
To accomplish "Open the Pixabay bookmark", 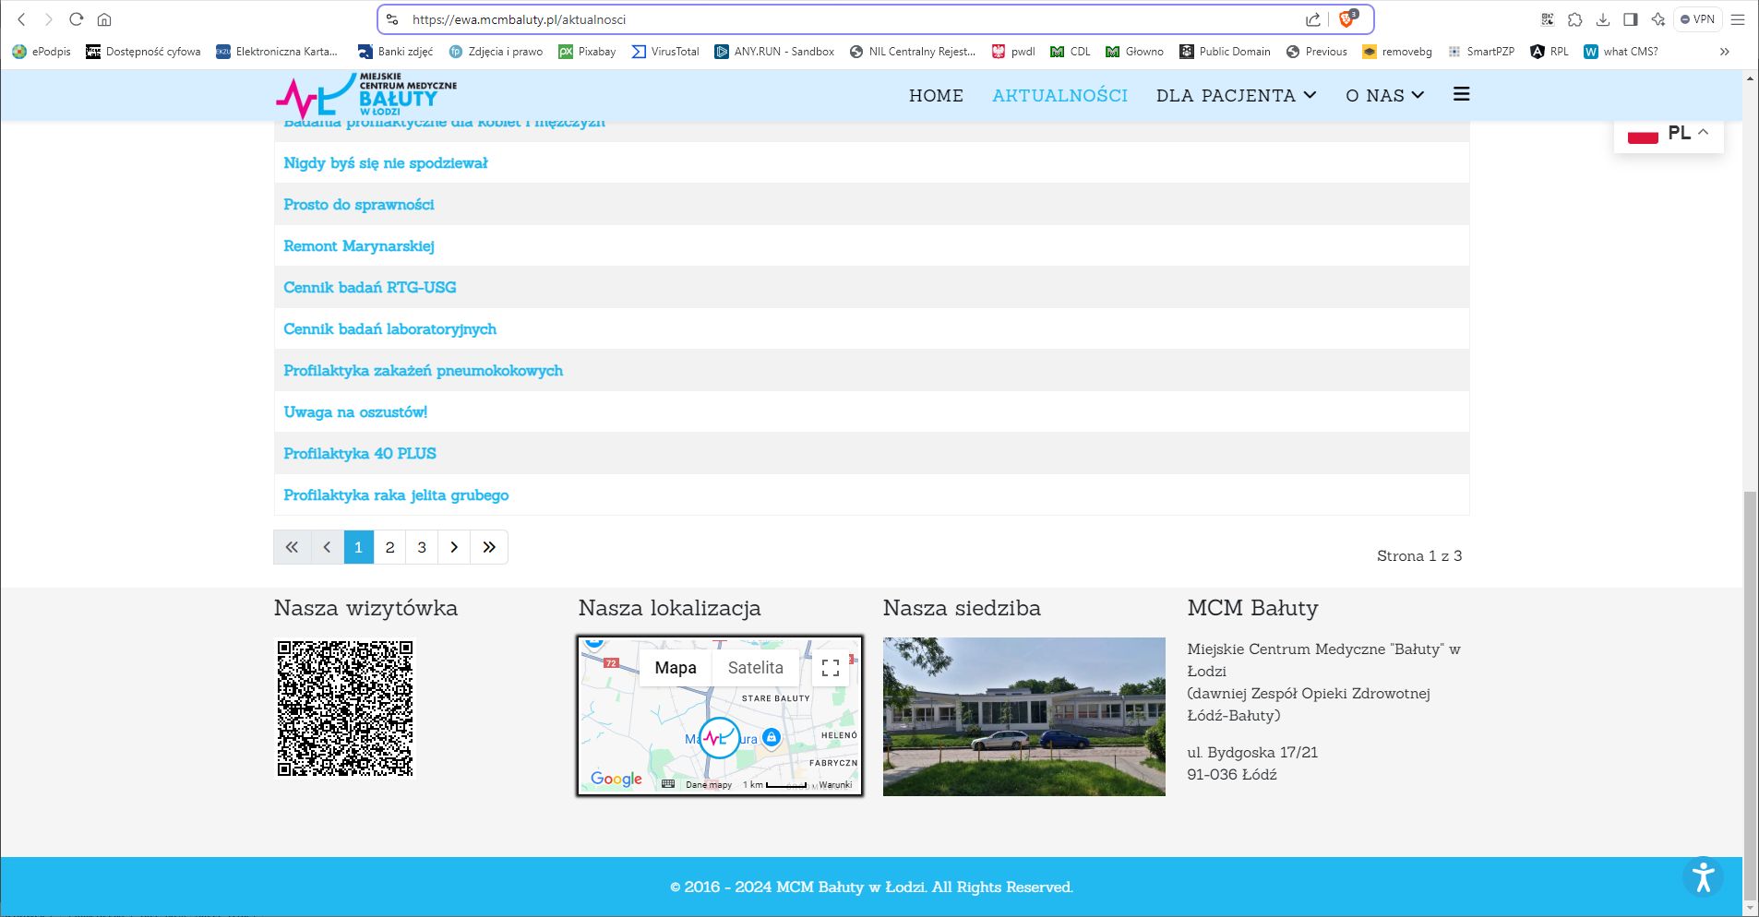I will click(587, 52).
